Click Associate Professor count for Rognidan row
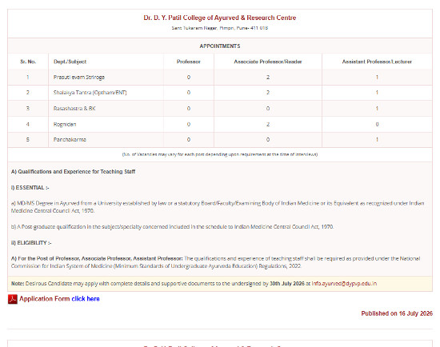440x347 pixels. point(268,124)
